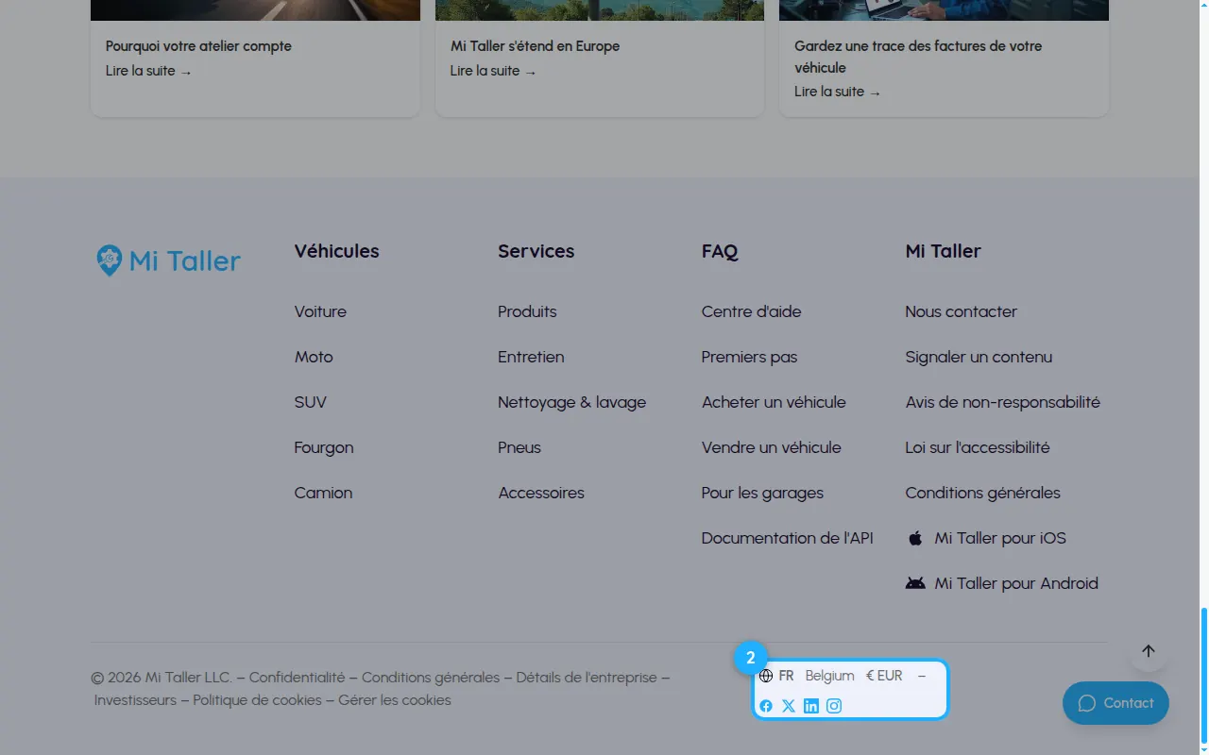
Task: Read more on 'Mi Taller s'étend en Europe'
Action: pyautogui.click(x=493, y=71)
